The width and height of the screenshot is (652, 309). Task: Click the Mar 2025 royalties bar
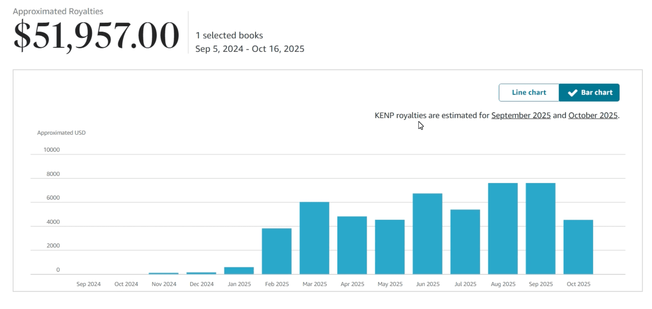(314, 238)
